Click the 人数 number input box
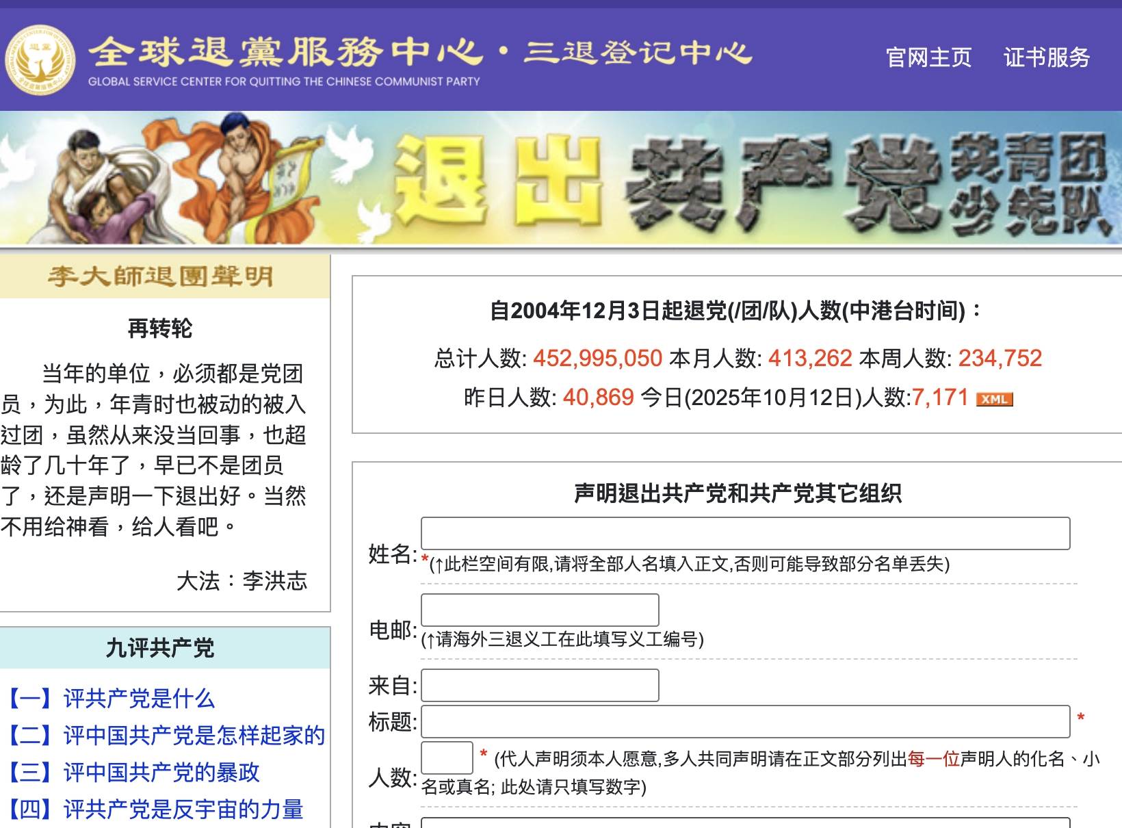 point(446,755)
